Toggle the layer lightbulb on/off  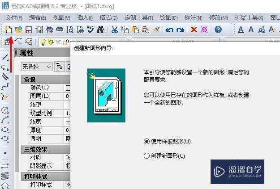click(x=43, y=42)
